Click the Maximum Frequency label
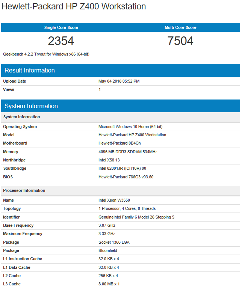 click(x=23, y=234)
